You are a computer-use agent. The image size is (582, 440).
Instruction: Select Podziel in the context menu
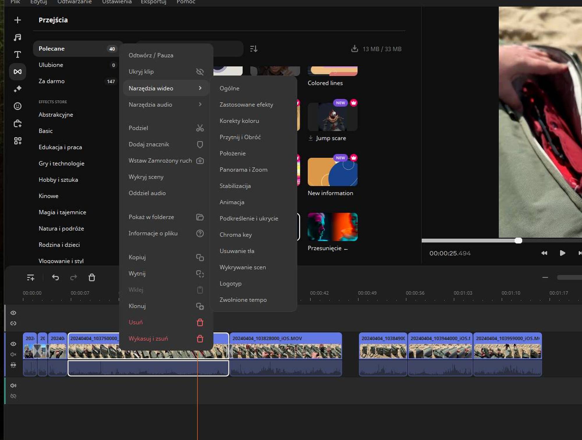pyautogui.click(x=138, y=128)
